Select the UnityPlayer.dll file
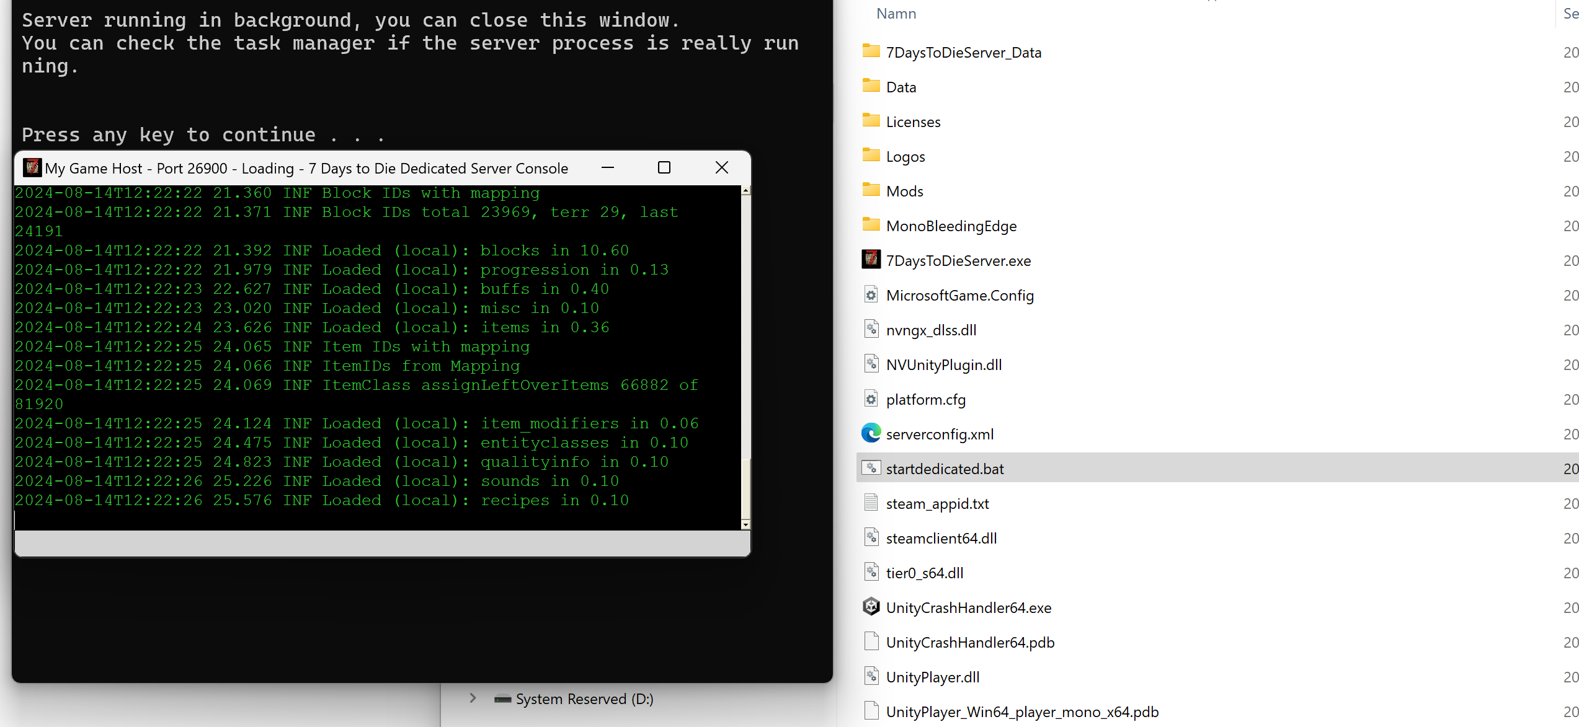 coord(933,677)
